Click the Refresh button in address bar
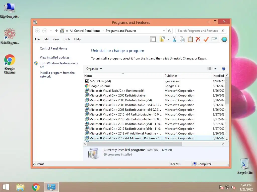This screenshot has width=257, height=192. click(x=169, y=31)
